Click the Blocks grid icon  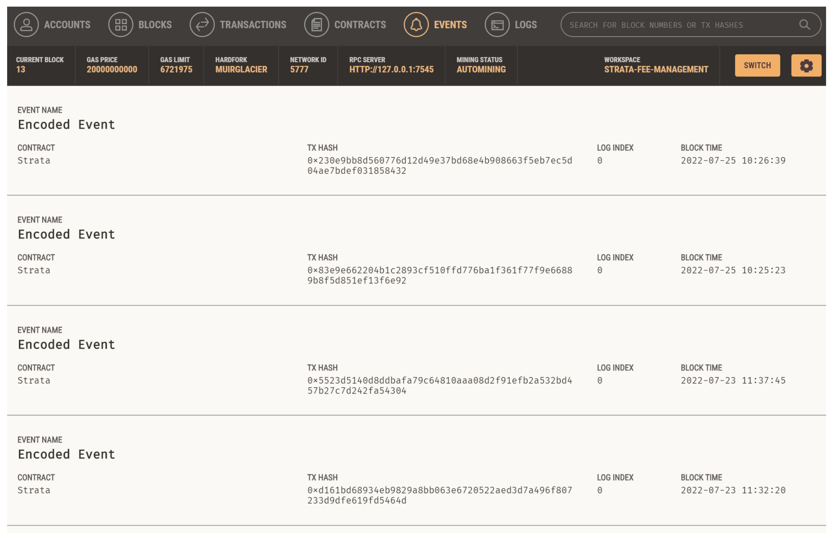coord(121,24)
